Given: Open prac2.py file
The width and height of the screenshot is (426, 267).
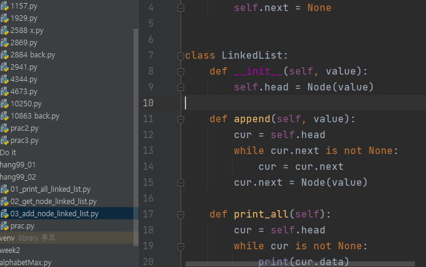Looking at the screenshot, I should click(x=24, y=128).
